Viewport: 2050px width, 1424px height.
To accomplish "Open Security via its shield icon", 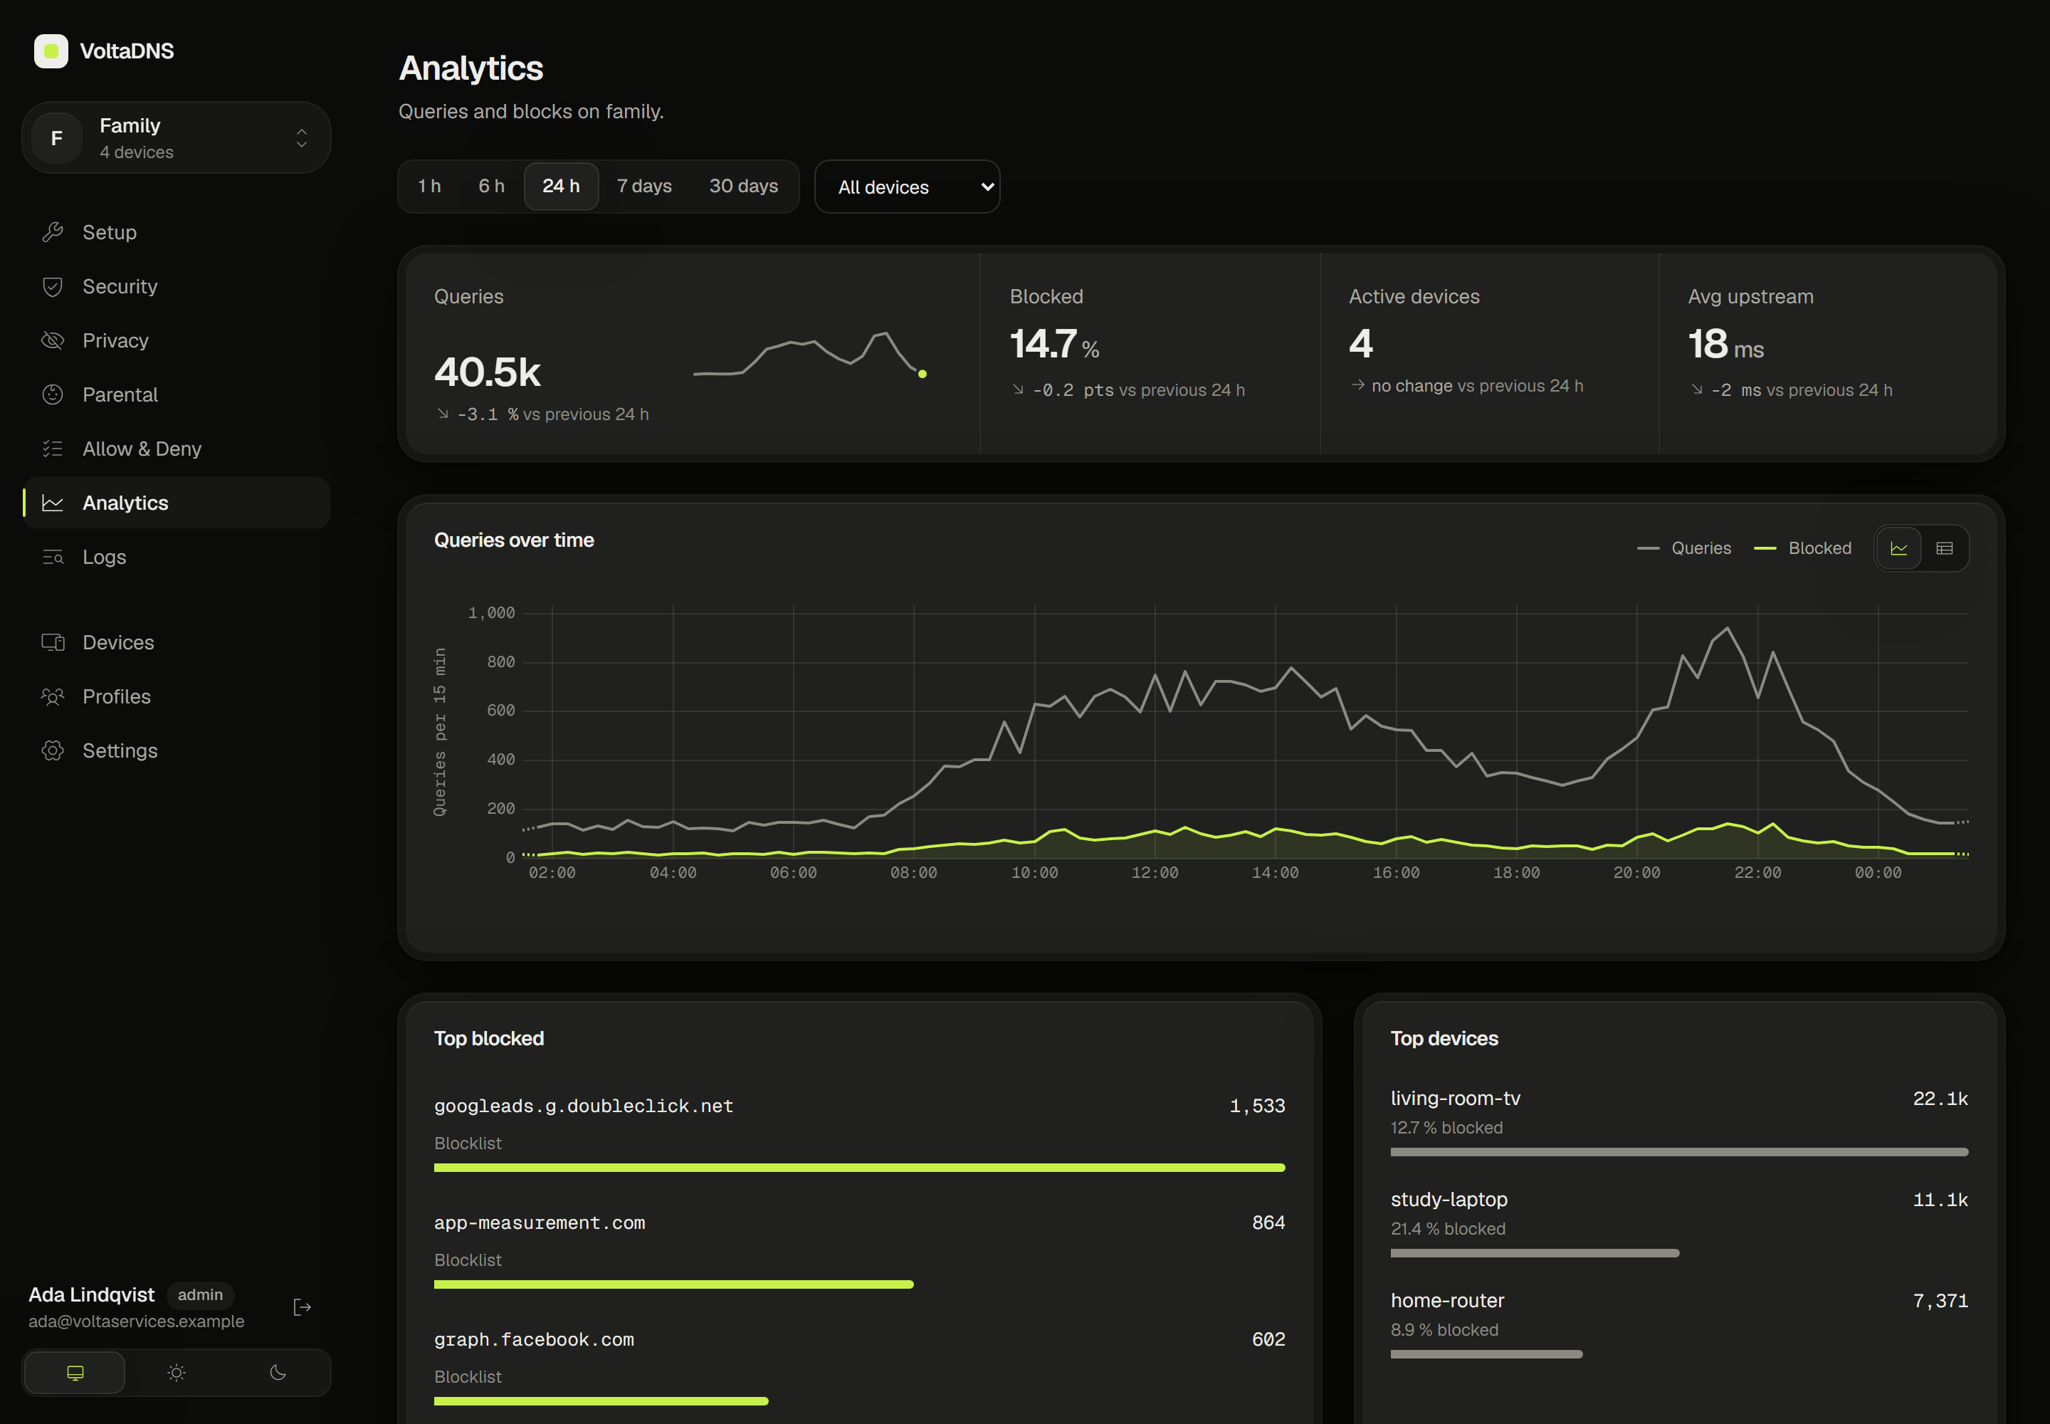I will [x=53, y=286].
